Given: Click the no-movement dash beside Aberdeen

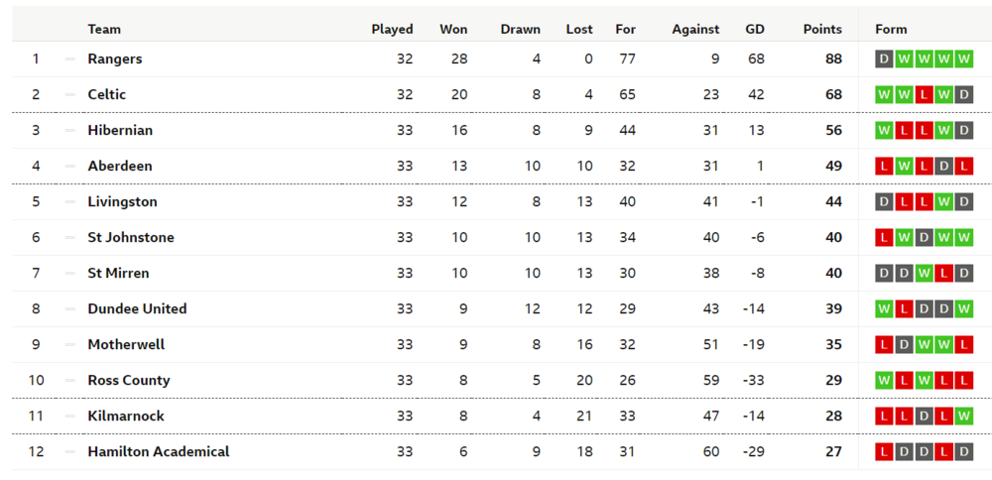Looking at the screenshot, I should click(x=69, y=167).
